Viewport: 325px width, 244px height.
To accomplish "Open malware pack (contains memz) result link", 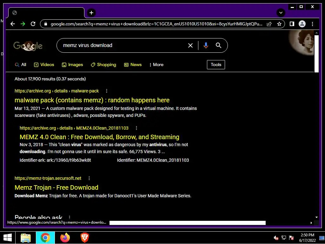I will [x=92, y=100].
